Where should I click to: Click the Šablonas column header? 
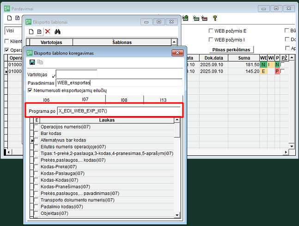coord(122,42)
